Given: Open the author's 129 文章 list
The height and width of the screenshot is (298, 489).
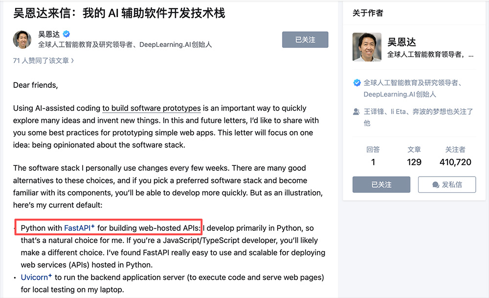Looking at the screenshot, I should click(x=414, y=161).
